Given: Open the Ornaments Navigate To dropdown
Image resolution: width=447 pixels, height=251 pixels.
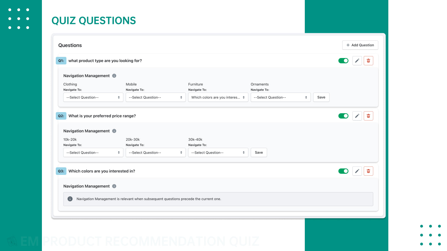Looking at the screenshot, I should pyautogui.click(x=280, y=97).
